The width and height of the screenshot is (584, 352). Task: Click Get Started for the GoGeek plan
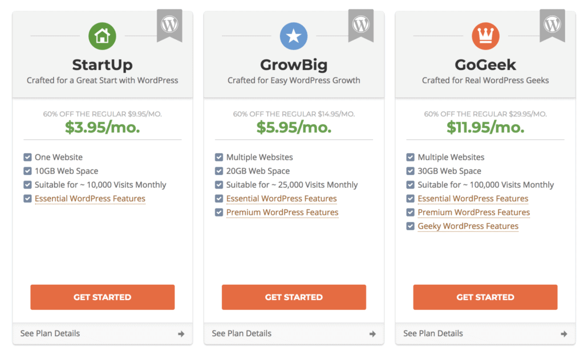(485, 297)
